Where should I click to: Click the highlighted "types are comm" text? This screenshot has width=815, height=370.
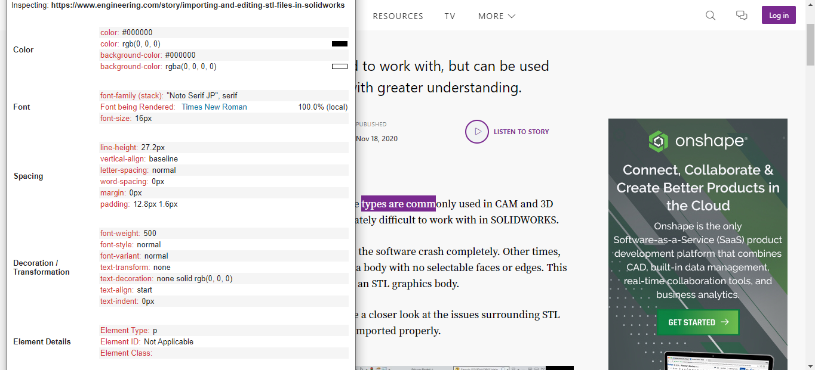[x=398, y=204]
